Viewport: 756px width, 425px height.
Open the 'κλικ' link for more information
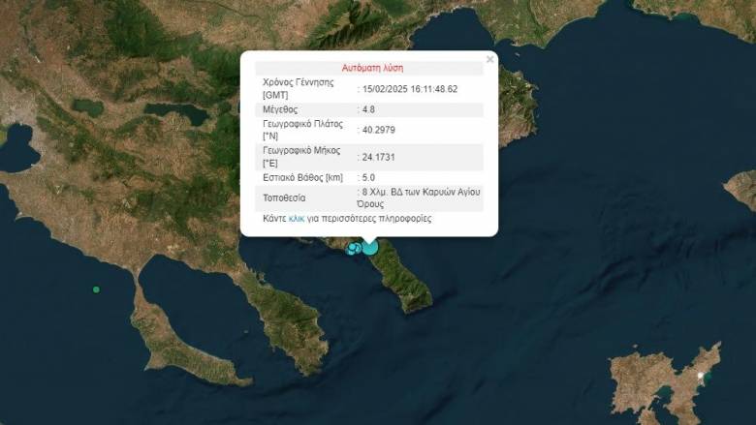tap(297, 219)
